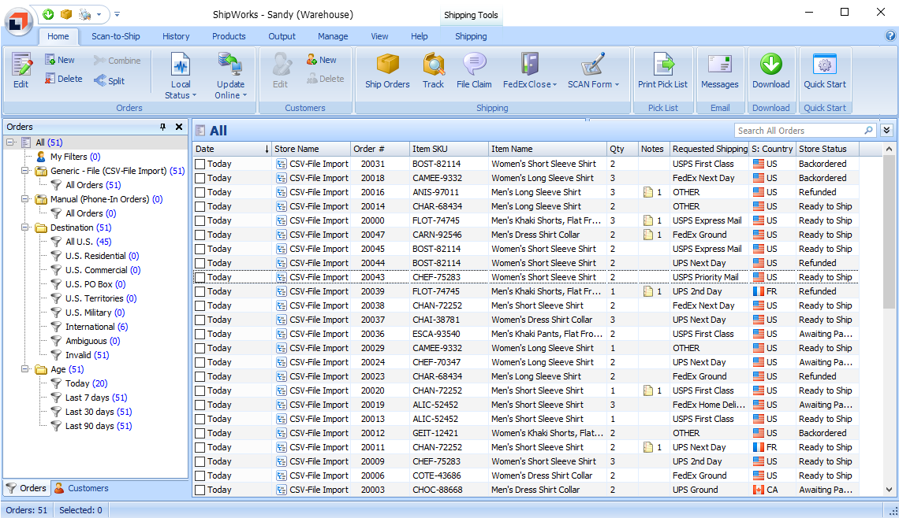Open the help question mark icon

(x=890, y=35)
